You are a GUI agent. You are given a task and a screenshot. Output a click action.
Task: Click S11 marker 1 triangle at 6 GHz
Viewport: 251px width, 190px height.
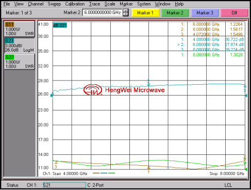pyautogui.click(x=148, y=167)
